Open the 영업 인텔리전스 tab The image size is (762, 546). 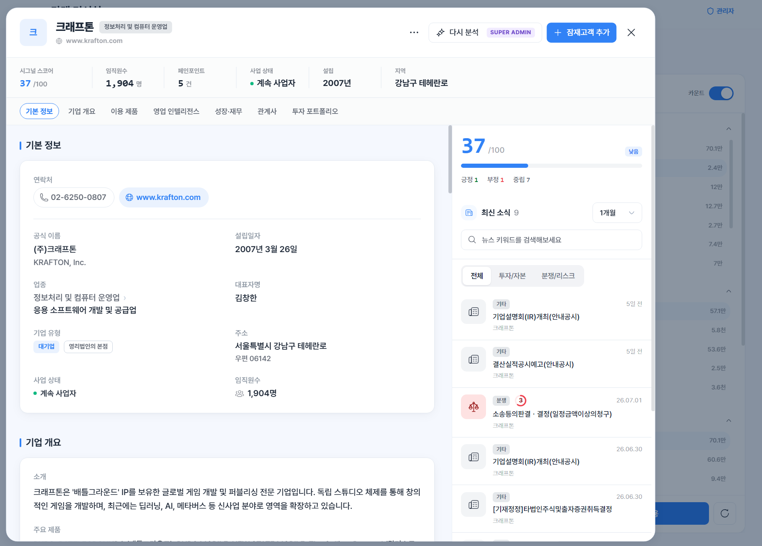(x=176, y=111)
